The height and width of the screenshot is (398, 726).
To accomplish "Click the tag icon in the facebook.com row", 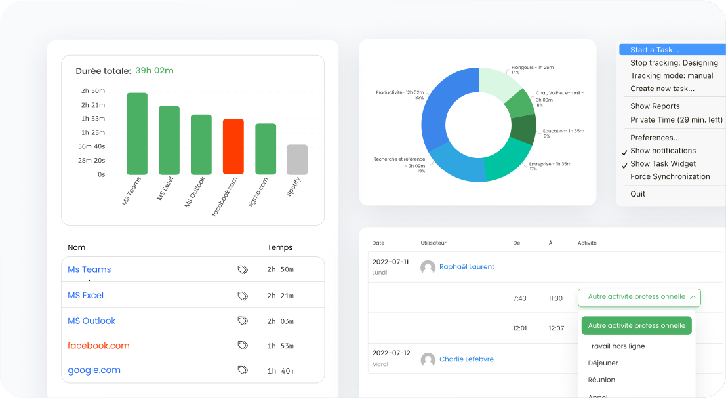I will (243, 345).
